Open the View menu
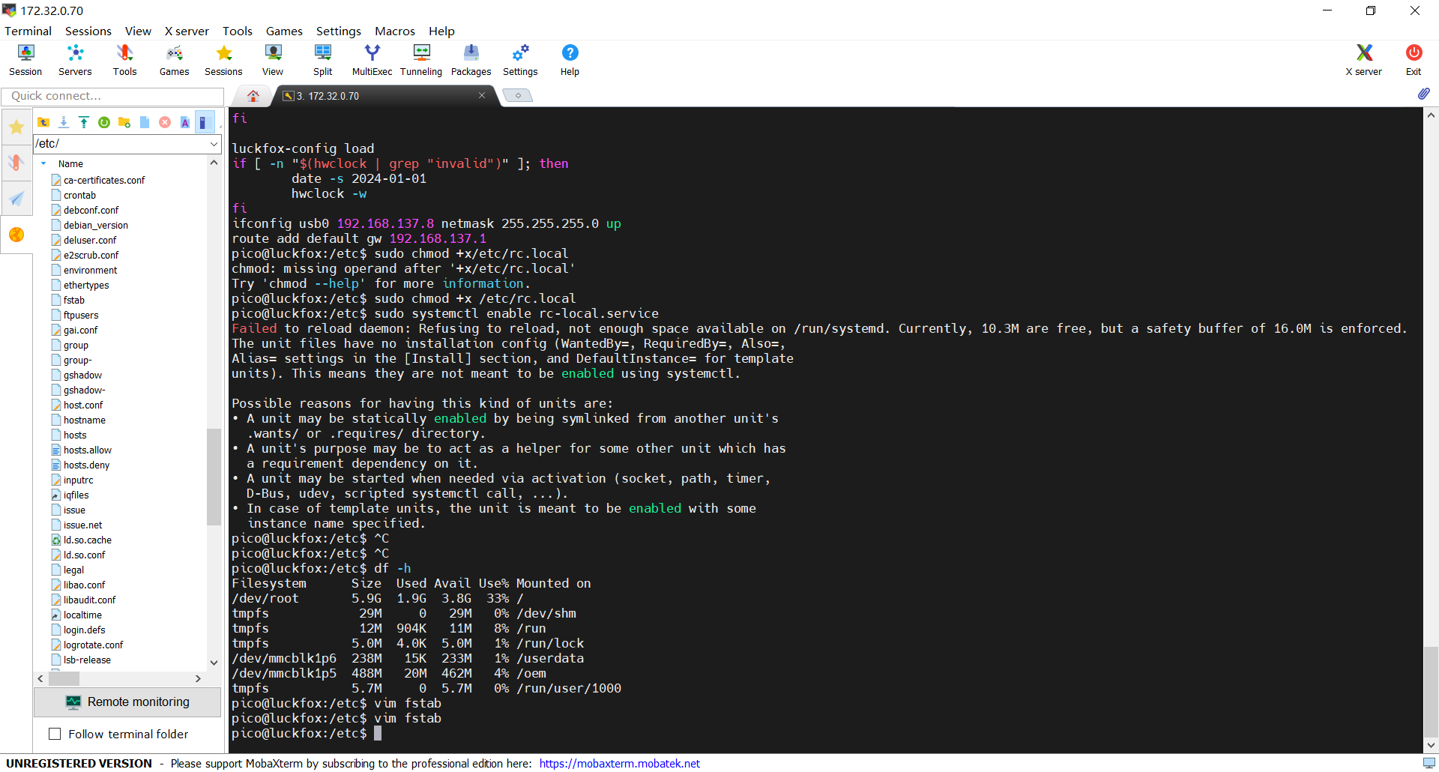The height and width of the screenshot is (772, 1439). tap(138, 31)
